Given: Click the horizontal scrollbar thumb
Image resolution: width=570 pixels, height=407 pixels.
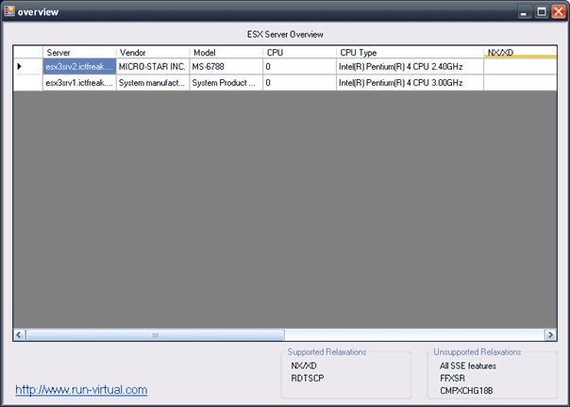Looking at the screenshot, I should coord(155,334).
